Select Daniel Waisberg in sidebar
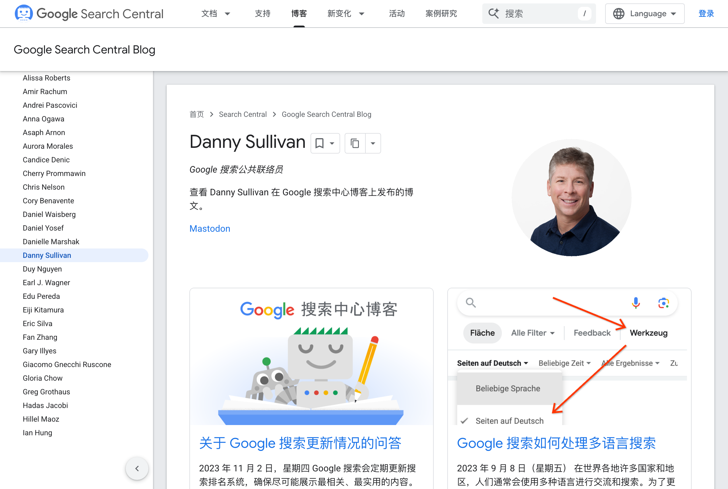This screenshot has height=489, width=728. tap(49, 215)
